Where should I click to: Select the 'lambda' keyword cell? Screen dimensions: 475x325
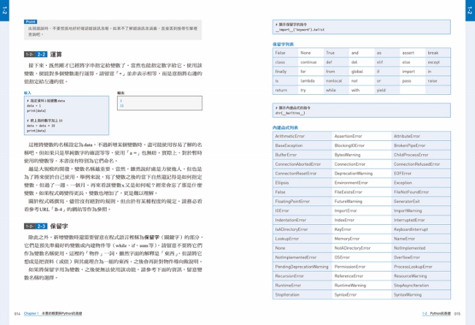pyautogui.click(x=311, y=81)
